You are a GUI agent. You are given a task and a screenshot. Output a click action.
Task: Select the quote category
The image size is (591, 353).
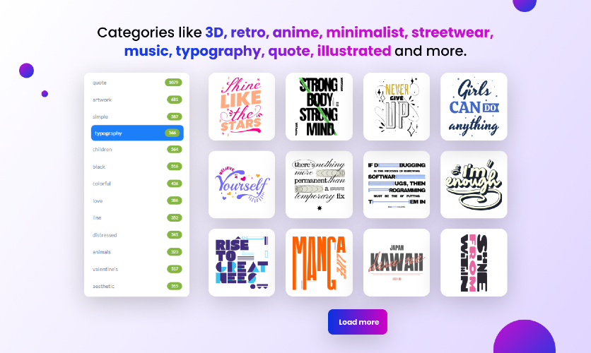[137, 83]
